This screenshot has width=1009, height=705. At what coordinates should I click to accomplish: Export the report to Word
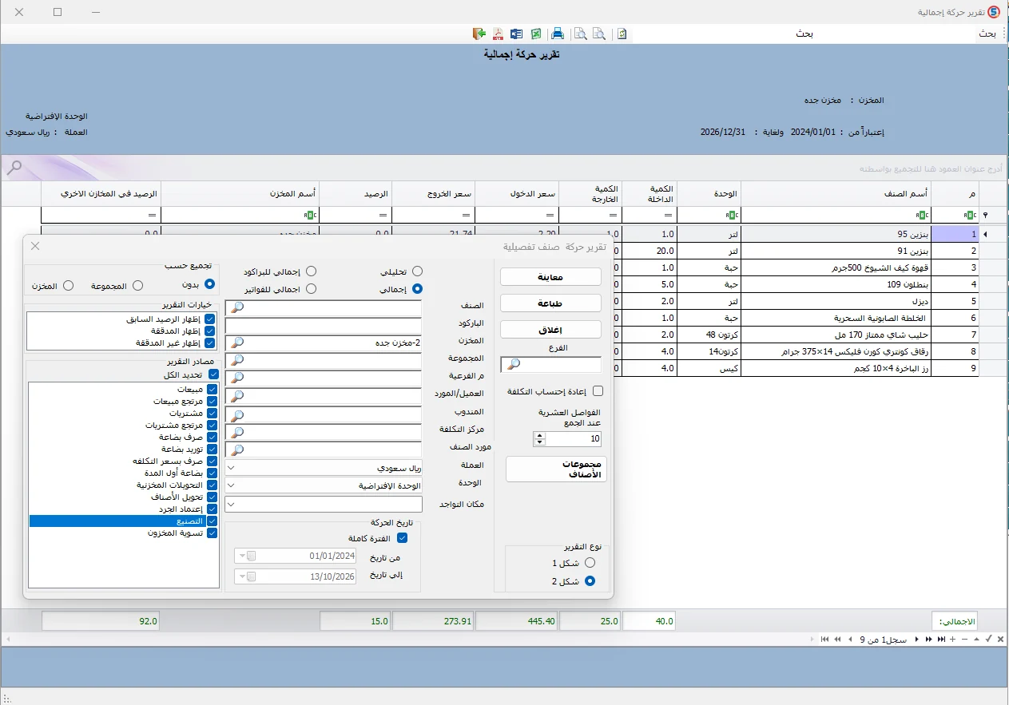[516, 34]
